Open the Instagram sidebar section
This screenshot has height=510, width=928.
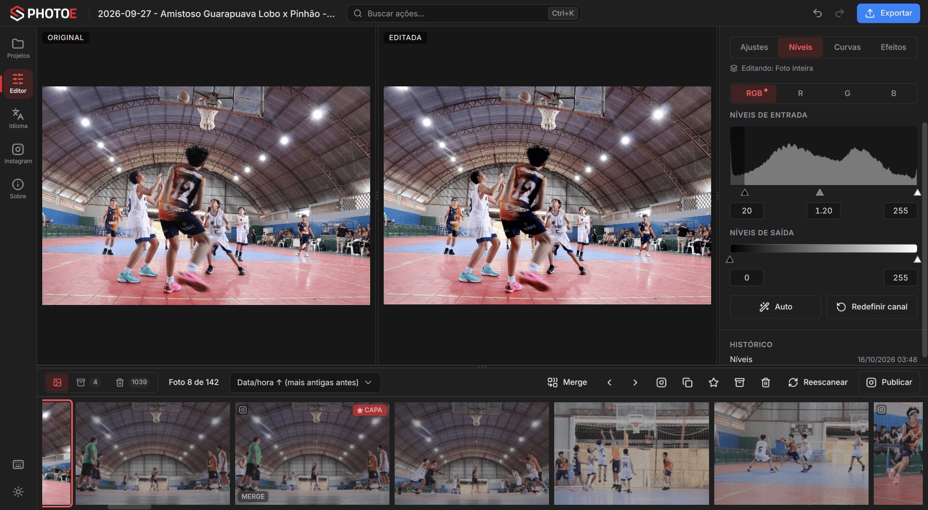(18, 154)
